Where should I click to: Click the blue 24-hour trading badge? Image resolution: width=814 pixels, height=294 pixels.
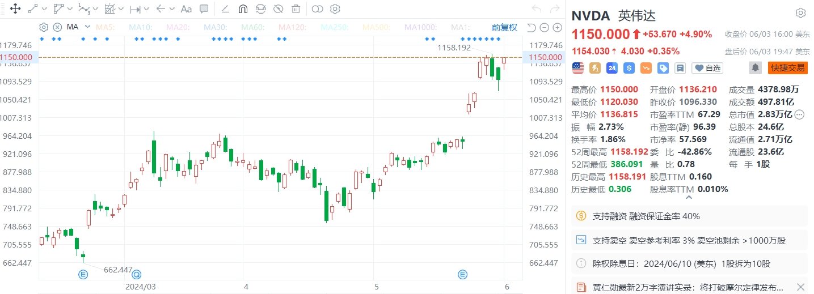point(611,68)
